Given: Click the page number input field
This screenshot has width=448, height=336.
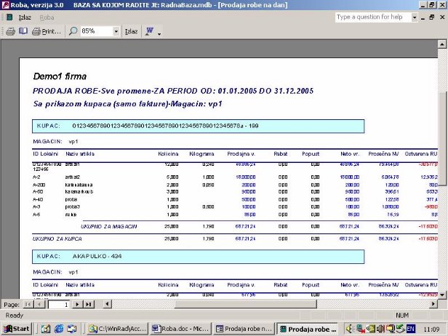Looking at the screenshot, I should coord(60,305).
